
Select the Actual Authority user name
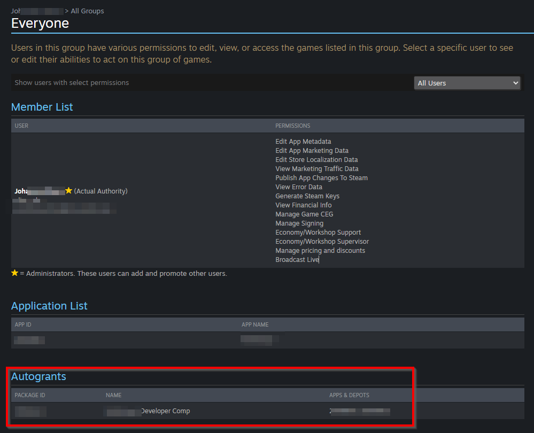pyautogui.click(x=39, y=191)
